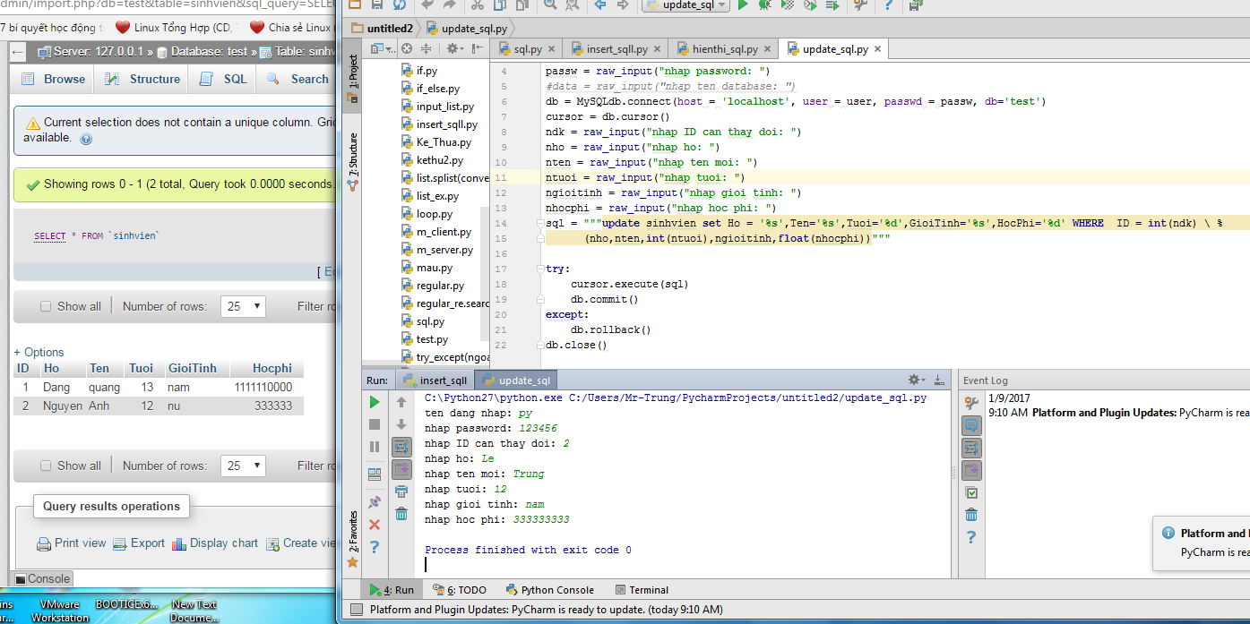The width and height of the screenshot is (1250, 624).
Task: Click the red X close icon in Run panel
Action: [x=375, y=525]
